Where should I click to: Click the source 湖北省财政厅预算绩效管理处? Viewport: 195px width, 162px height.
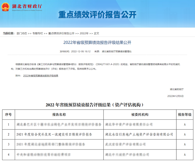click(x=117, y=51)
